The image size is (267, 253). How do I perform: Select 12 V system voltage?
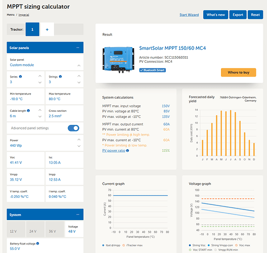[16, 229]
